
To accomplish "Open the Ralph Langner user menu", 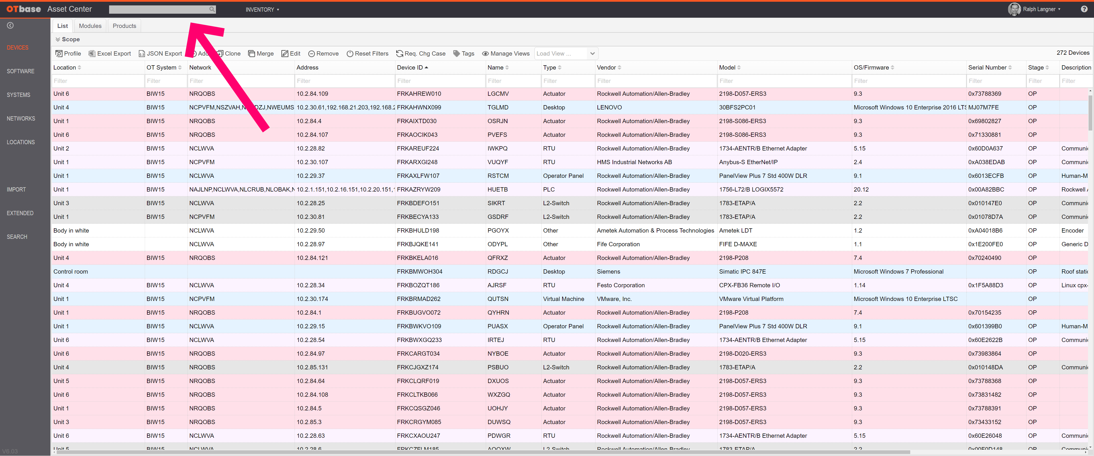I will click(1042, 9).
